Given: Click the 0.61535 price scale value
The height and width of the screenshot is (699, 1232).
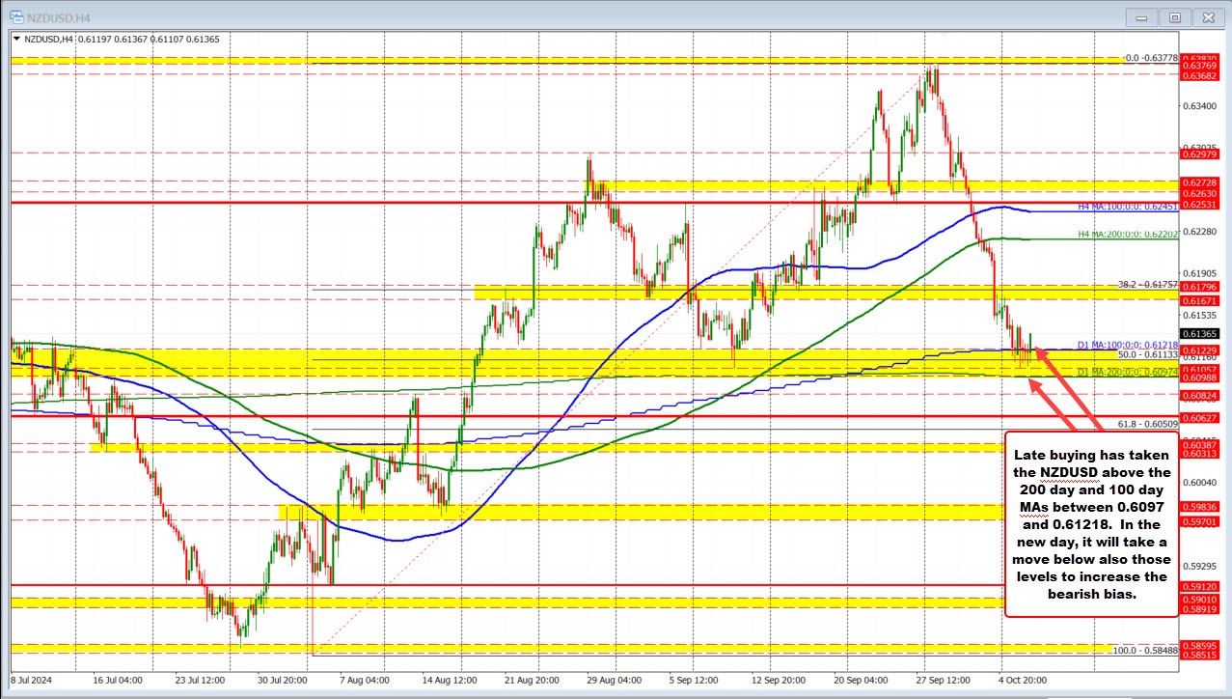Looking at the screenshot, I should 1198,315.
